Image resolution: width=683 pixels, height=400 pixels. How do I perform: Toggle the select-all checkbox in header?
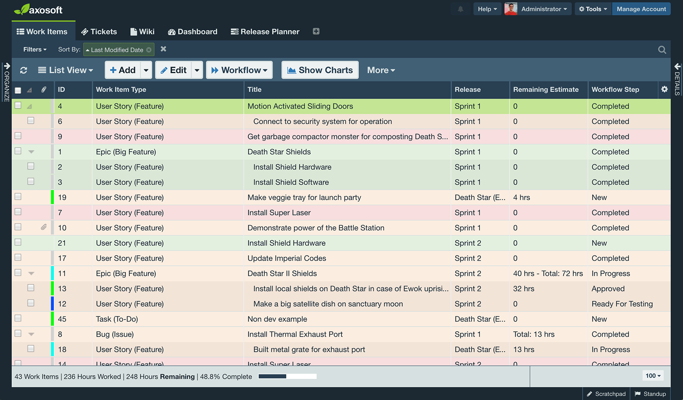pyautogui.click(x=18, y=90)
